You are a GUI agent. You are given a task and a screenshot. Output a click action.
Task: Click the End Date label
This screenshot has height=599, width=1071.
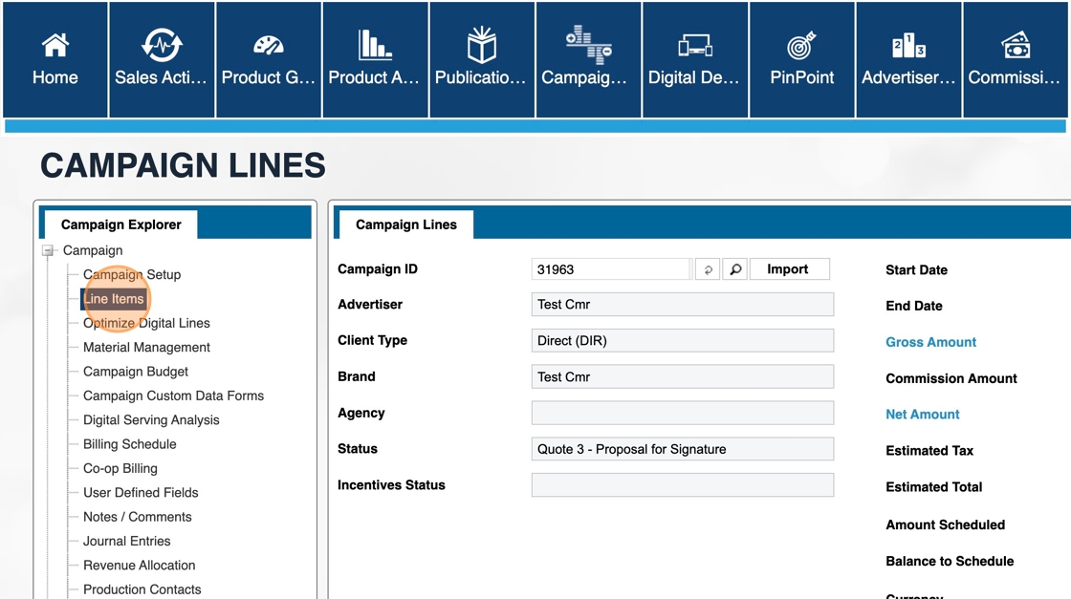pos(913,306)
